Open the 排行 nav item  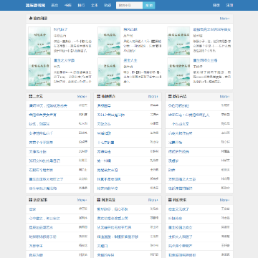[x=81, y=5]
